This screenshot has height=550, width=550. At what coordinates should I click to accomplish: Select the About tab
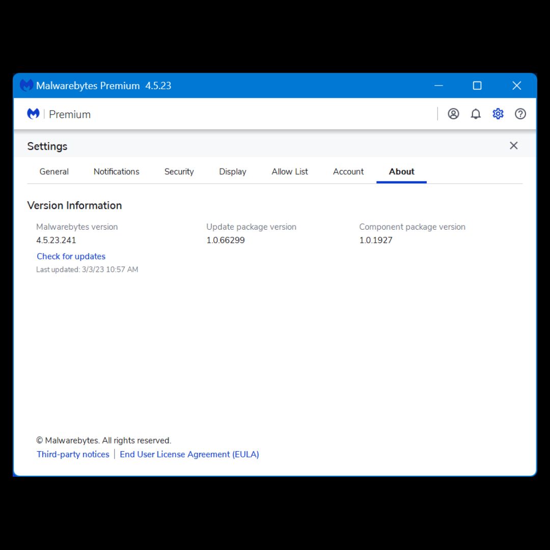click(x=401, y=172)
